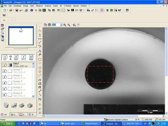Select the circle with center point tool

pos(40,72)
